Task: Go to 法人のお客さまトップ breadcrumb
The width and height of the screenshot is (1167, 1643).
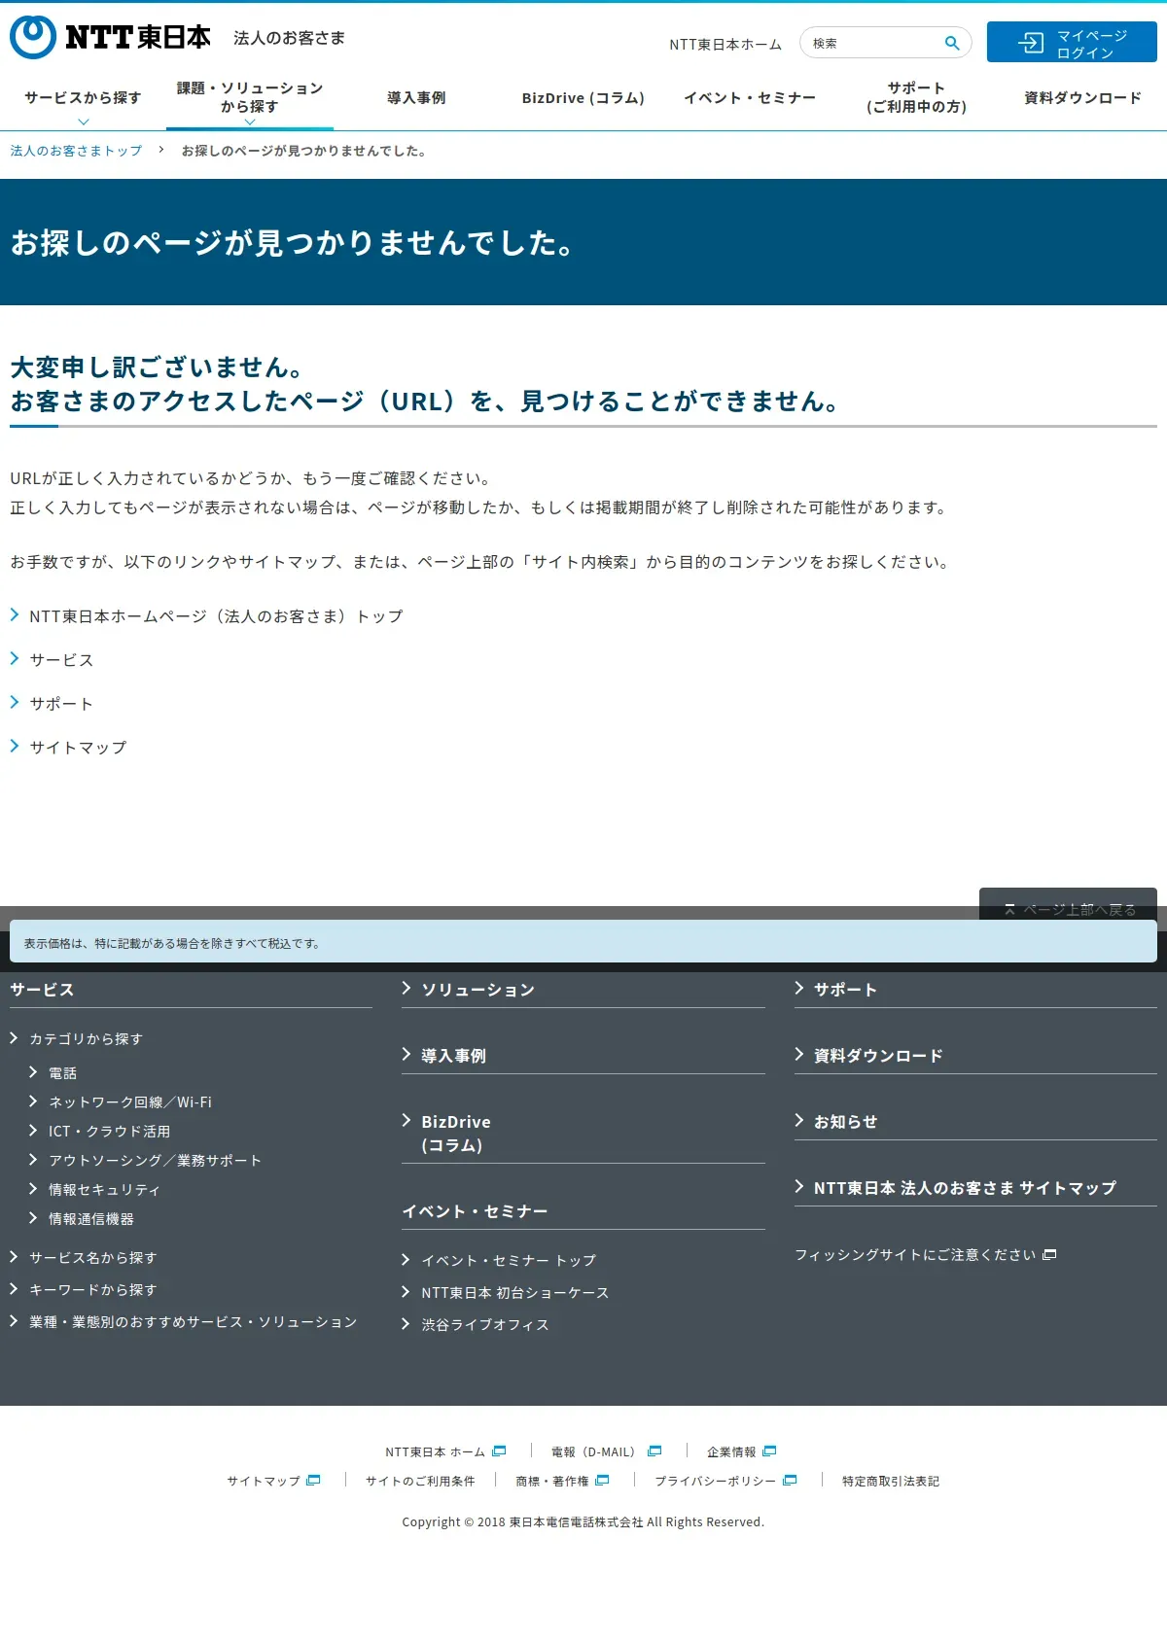Action: pyautogui.click(x=76, y=151)
